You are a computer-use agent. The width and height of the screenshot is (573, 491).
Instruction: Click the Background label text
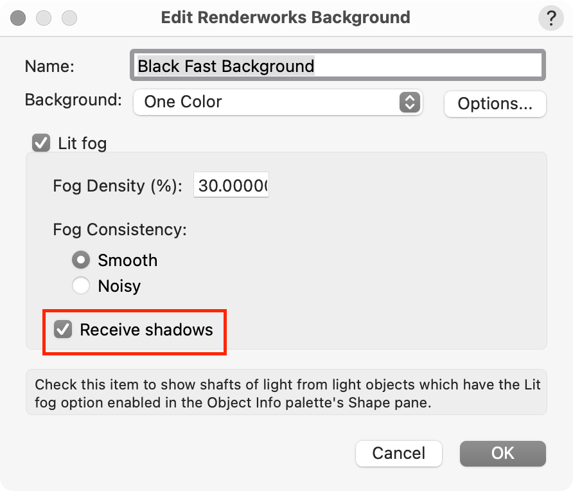point(73,100)
